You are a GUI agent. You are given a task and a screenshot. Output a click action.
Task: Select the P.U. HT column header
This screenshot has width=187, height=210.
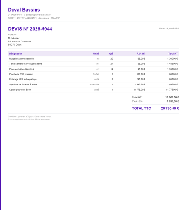click(141, 54)
